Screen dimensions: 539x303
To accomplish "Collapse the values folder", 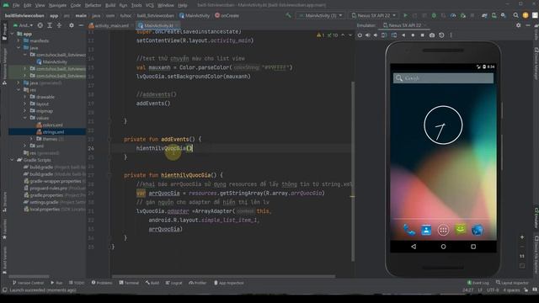I will [x=25, y=118].
